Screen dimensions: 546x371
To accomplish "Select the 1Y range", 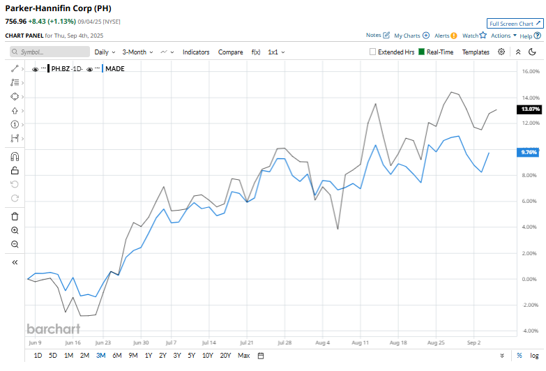I will tap(149, 356).
